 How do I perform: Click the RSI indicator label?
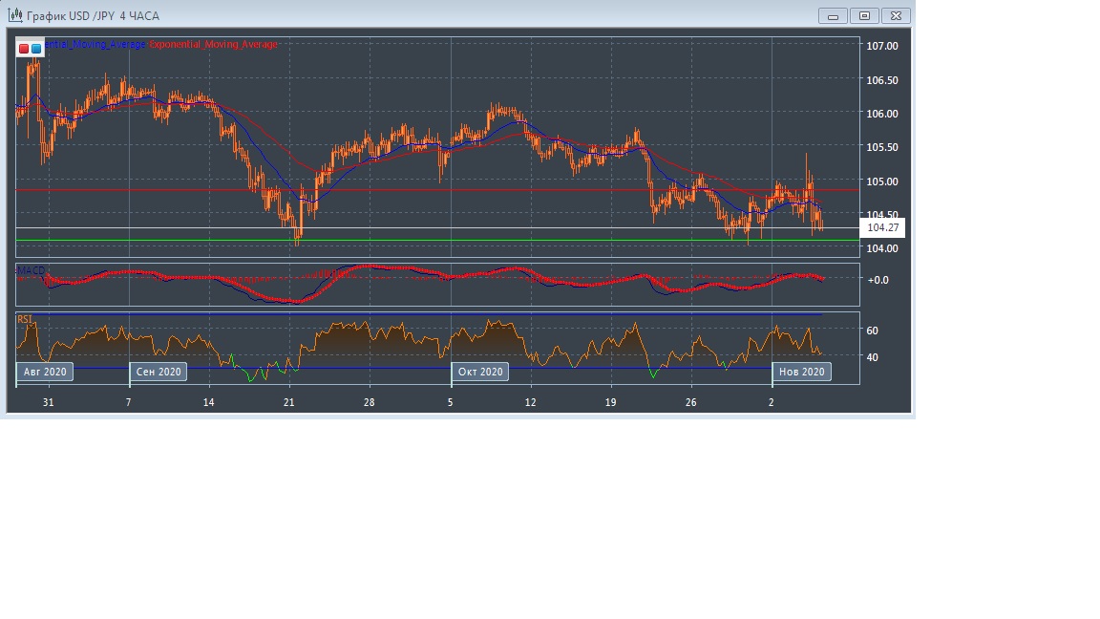click(25, 319)
